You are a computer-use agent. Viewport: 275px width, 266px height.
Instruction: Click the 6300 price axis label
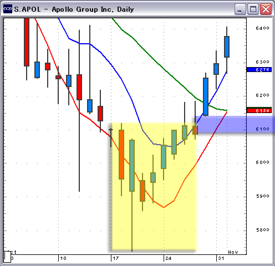point(262,62)
